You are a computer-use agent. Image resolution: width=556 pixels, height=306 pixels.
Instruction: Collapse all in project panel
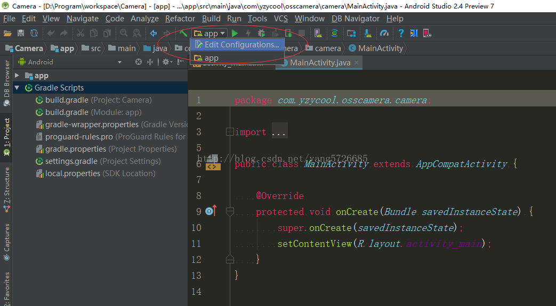click(150, 62)
